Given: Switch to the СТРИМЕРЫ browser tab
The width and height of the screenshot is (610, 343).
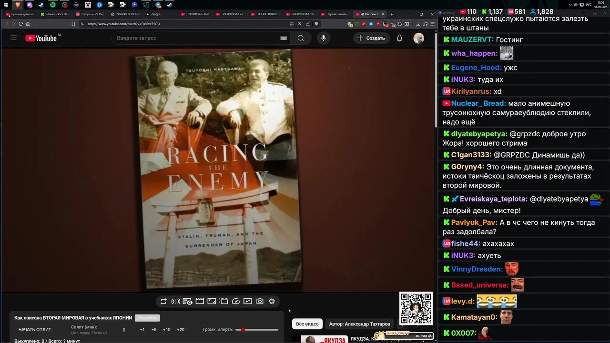Looking at the screenshot, I should (x=195, y=14).
